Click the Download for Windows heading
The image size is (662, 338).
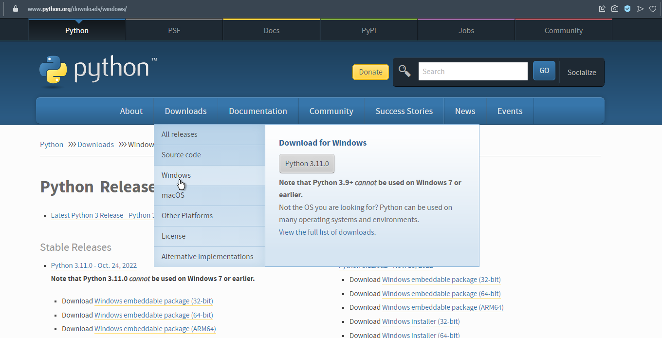click(x=323, y=143)
